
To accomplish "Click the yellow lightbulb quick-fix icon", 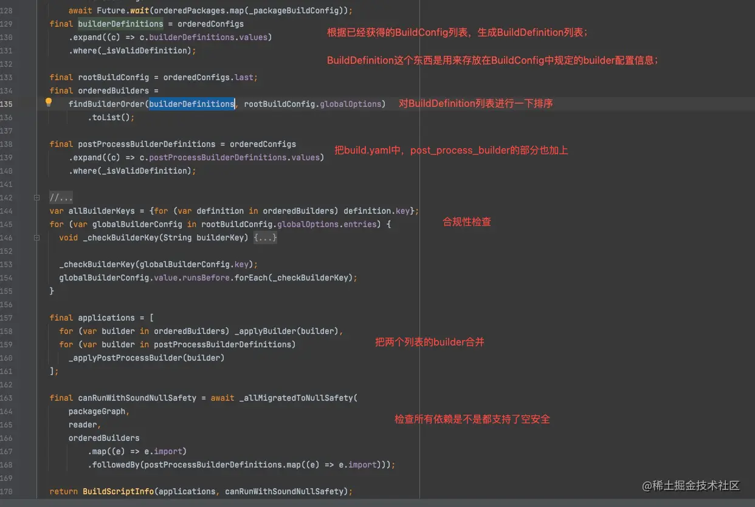I will click(49, 102).
